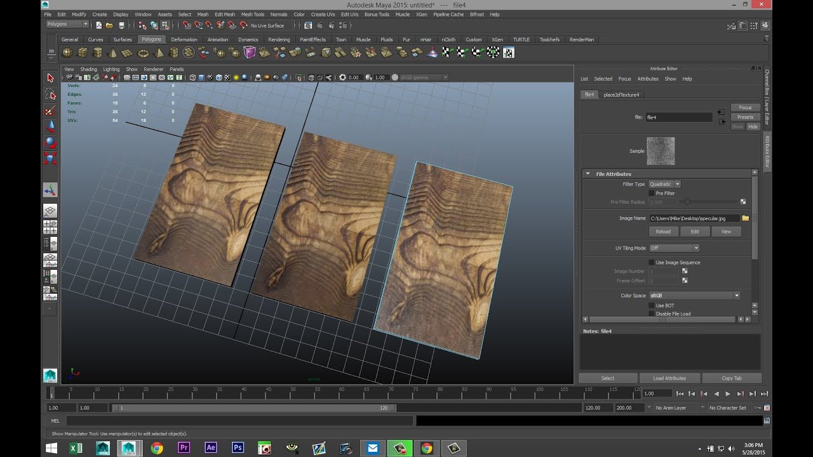
Task: Click the Show Manipulator tool icon
Action: click(50, 190)
